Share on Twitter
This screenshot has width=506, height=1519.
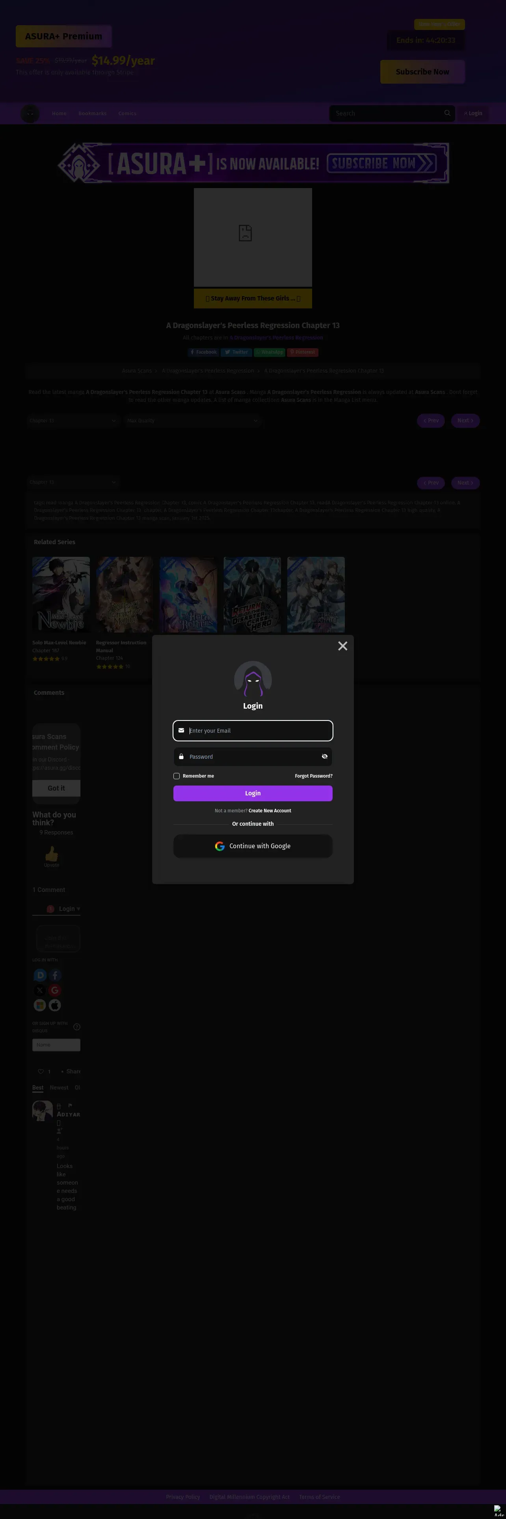point(236,352)
